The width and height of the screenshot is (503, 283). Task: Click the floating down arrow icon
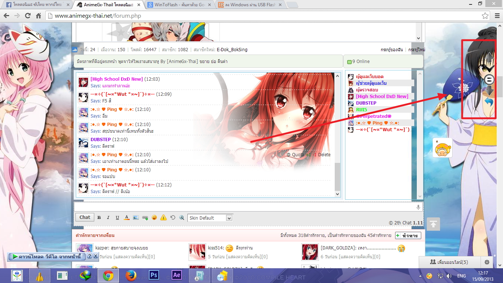(x=489, y=91)
